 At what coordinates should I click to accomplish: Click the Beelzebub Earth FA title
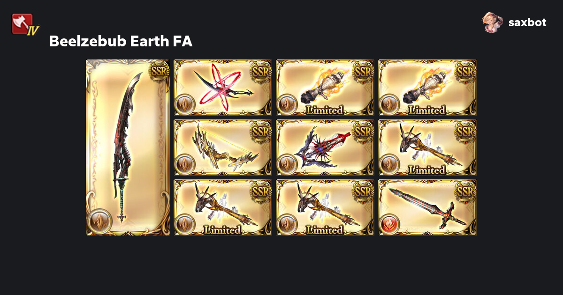tap(121, 42)
